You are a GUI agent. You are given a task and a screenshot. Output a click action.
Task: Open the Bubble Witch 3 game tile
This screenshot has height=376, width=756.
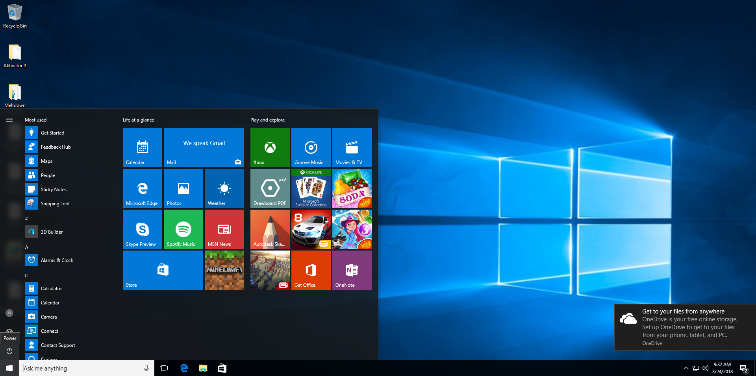[352, 229]
